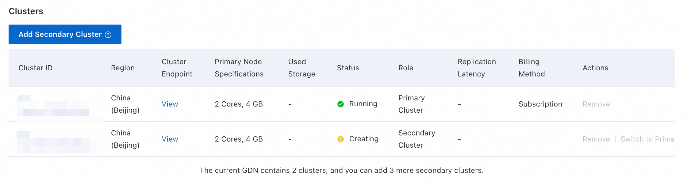This screenshot has width=687, height=183.
Task: Click the help icon beside Add Secondary Cluster
Action: (x=108, y=35)
